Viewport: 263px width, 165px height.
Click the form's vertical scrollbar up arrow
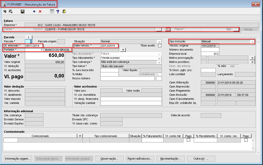coord(258,42)
